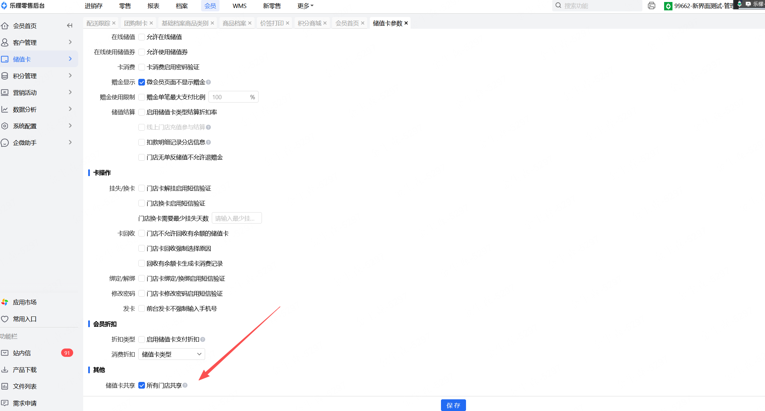Close the 积分商城 tab

click(325, 23)
